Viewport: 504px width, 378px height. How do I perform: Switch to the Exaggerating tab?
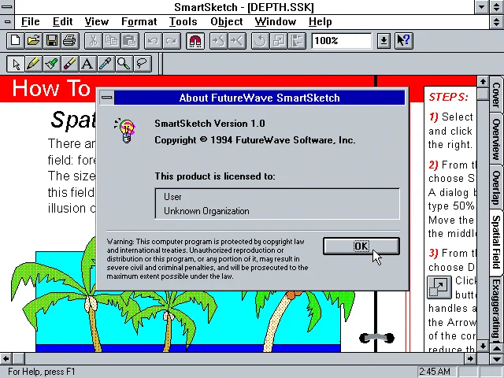496,308
